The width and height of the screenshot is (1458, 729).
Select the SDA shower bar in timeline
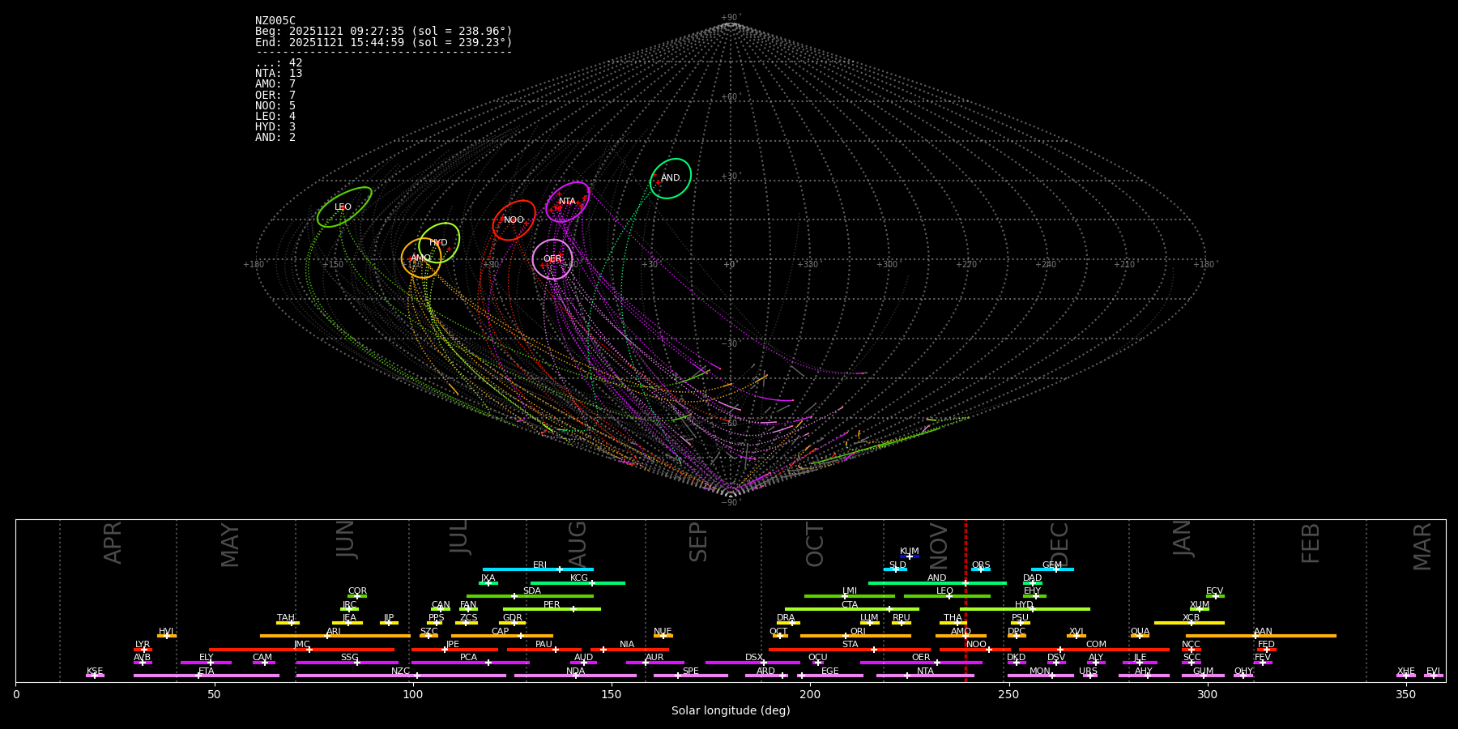530,596
